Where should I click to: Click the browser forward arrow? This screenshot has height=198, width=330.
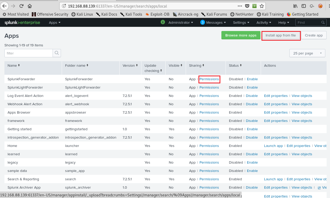pos(13,6)
